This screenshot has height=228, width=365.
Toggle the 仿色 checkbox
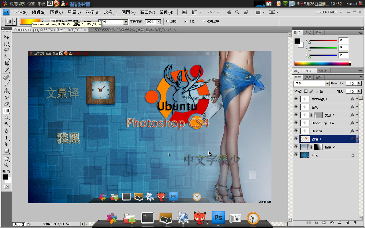pyautogui.click(x=186, y=21)
